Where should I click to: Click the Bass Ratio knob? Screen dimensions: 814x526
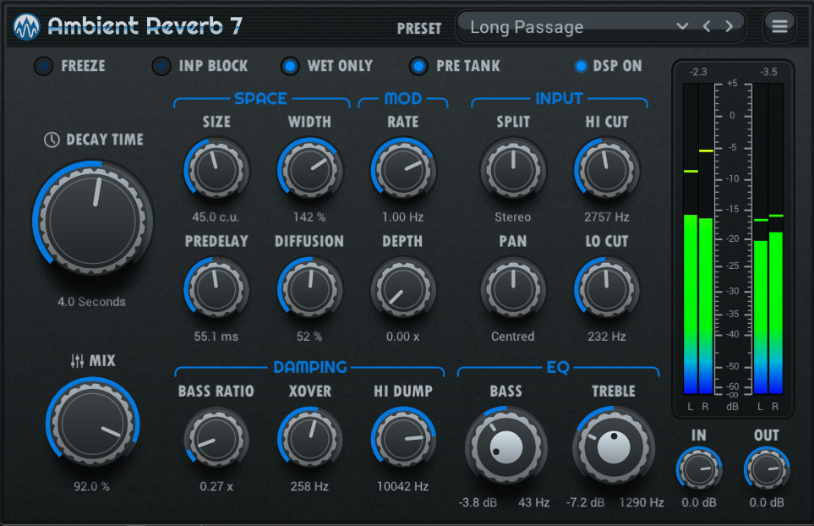point(216,439)
